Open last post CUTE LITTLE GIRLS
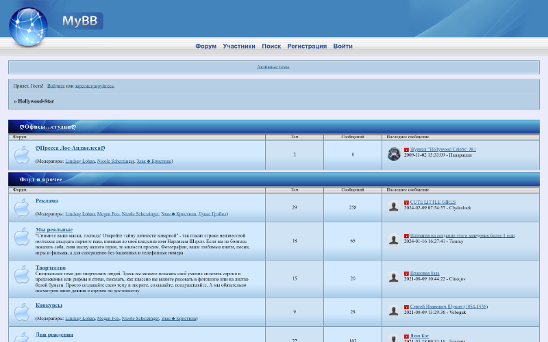The image size is (548, 342). 433,202
